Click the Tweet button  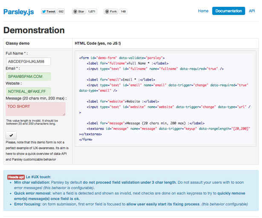49,12
